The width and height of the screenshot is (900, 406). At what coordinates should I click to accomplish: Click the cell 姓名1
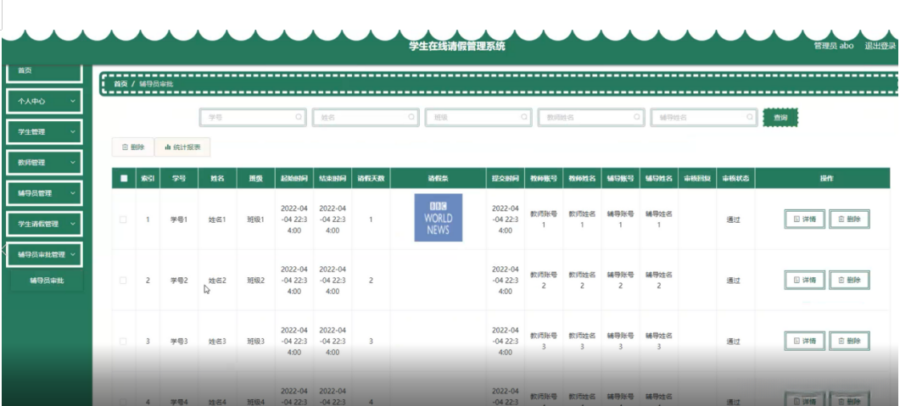point(217,220)
